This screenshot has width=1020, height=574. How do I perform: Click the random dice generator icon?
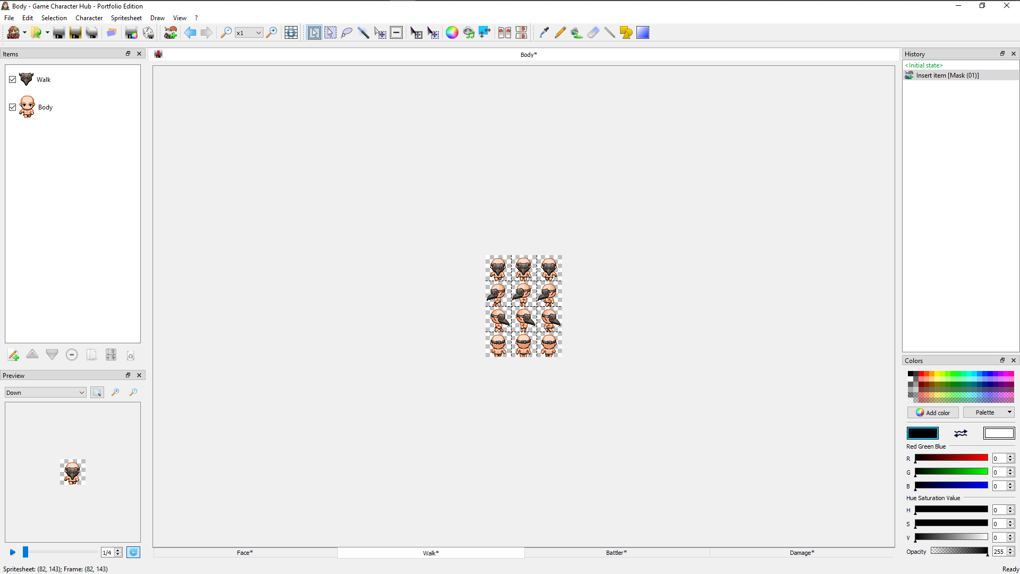(148, 33)
